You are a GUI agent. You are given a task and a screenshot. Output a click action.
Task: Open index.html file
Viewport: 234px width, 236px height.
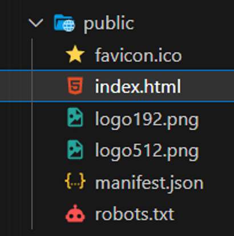(138, 86)
